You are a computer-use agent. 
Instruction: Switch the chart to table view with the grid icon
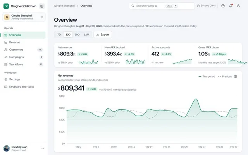235,77
